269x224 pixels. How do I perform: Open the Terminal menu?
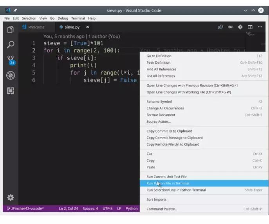coord(78,18)
